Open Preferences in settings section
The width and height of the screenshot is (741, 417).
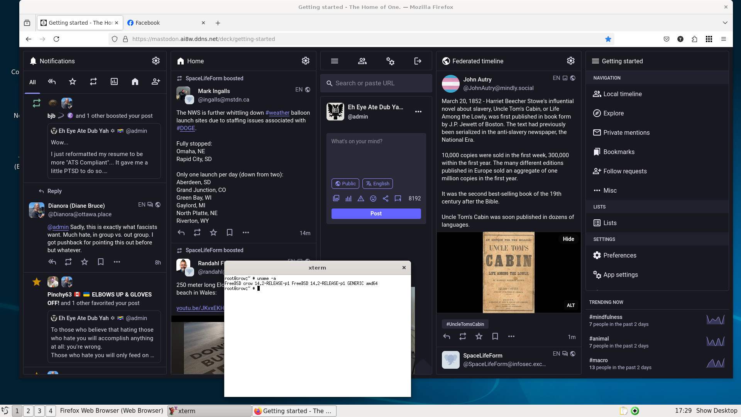(x=657, y=255)
